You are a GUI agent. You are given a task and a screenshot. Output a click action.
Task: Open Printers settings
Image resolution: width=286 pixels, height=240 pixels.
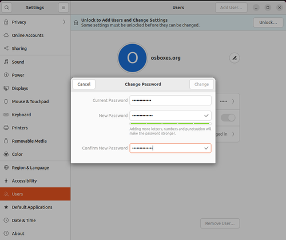(35, 128)
